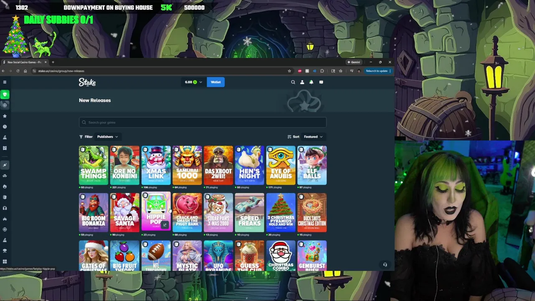
Task: Select the green Casino shield icon in sidebar
Action: pyautogui.click(x=5, y=94)
